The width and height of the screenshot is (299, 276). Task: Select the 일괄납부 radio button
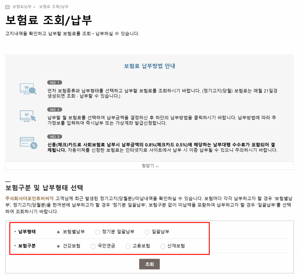tap(147, 232)
